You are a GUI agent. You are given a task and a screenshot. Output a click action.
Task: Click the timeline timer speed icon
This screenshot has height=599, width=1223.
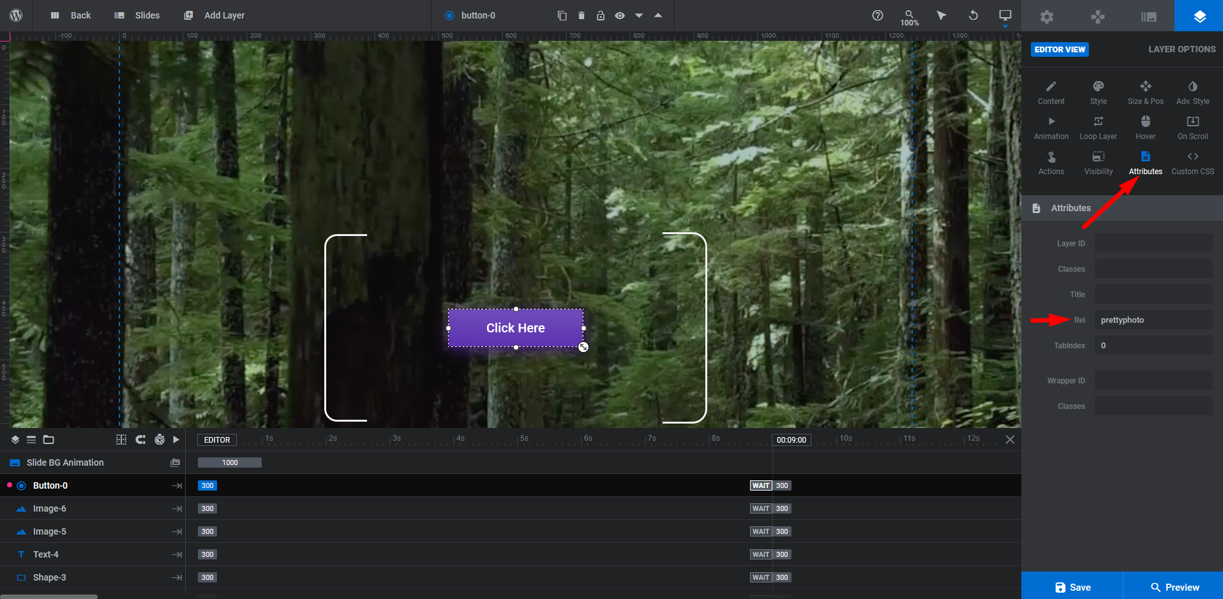coord(160,440)
